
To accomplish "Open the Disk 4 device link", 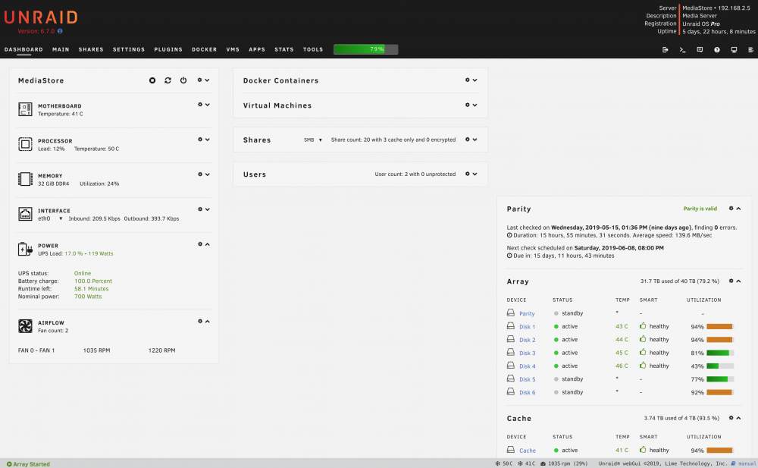I will point(527,366).
